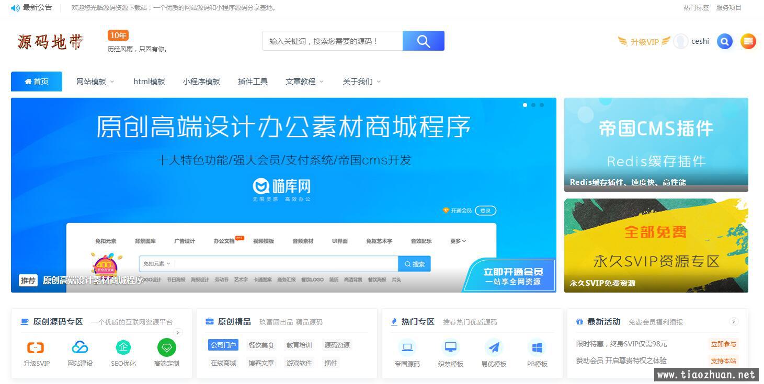Click the 热门专区 flame icon

pyautogui.click(x=394, y=322)
